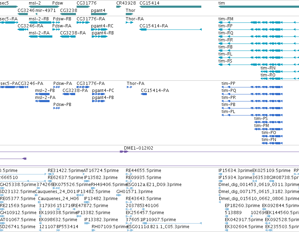Image resolution: width=299 pixels, height=232 pixels.
Task: Select the Thor-RA transcript label
Action: (135, 19)
